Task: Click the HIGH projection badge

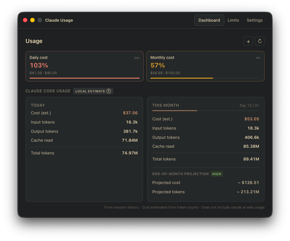Action: click(217, 174)
